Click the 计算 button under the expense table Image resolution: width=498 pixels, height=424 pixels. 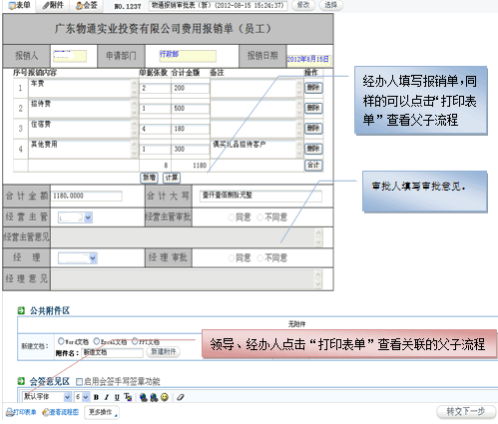click(172, 178)
